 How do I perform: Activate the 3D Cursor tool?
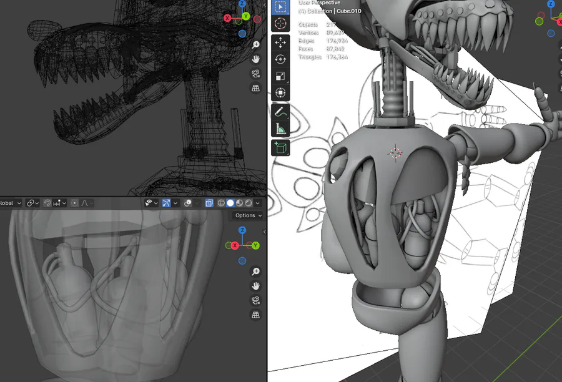[280, 24]
